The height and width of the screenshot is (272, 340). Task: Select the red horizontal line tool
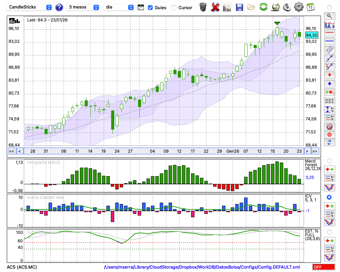[329, 33]
